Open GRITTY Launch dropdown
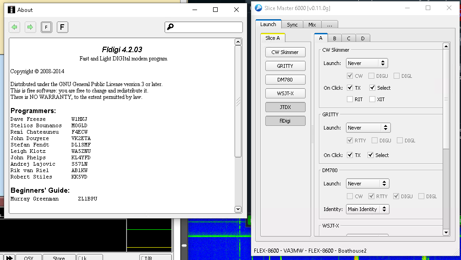This screenshot has height=260, width=461. coord(368,128)
